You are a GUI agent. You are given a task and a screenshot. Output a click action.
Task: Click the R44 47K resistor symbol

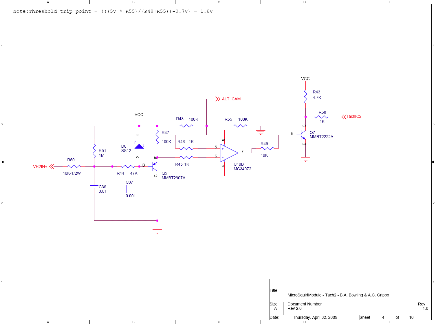pos(128,166)
